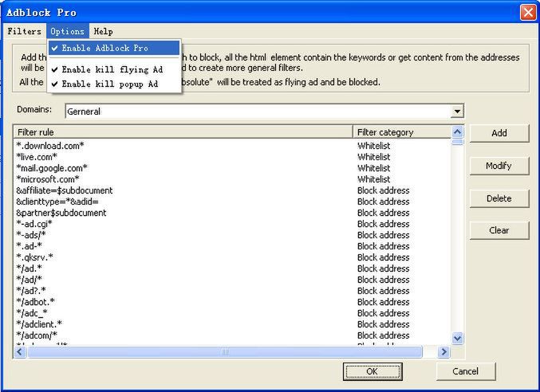Click the Delete button
Image resolution: width=540 pixels, height=392 pixels.
(499, 198)
